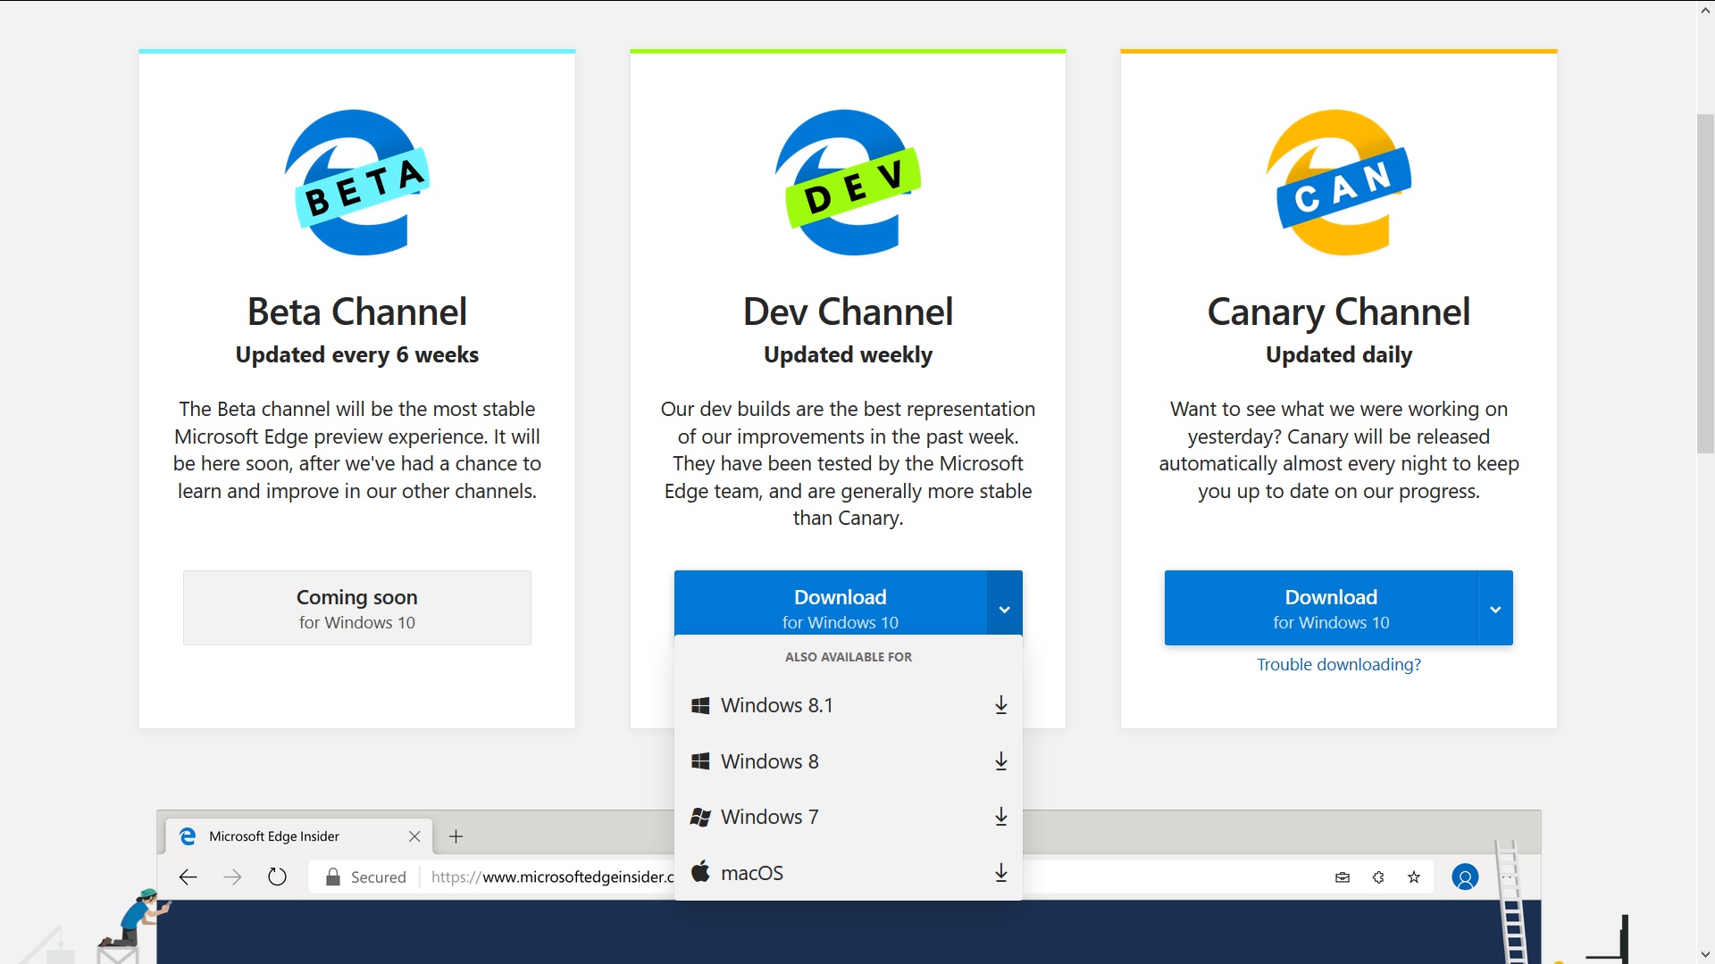Click the macOS download arrow icon
The height and width of the screenshot is (964, 1715).
pyautogui.click(x=1001, y=873)
